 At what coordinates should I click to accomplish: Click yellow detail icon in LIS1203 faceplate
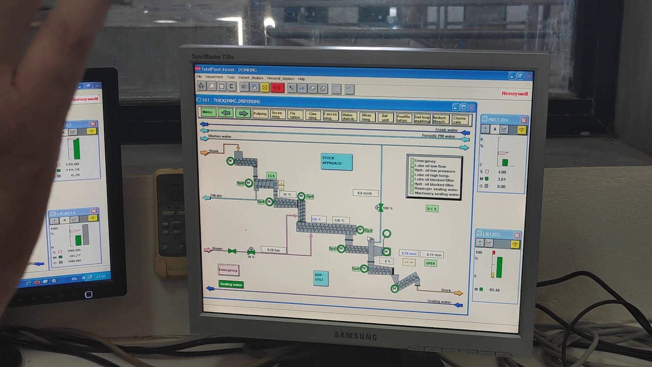click(x=514, y=244)
